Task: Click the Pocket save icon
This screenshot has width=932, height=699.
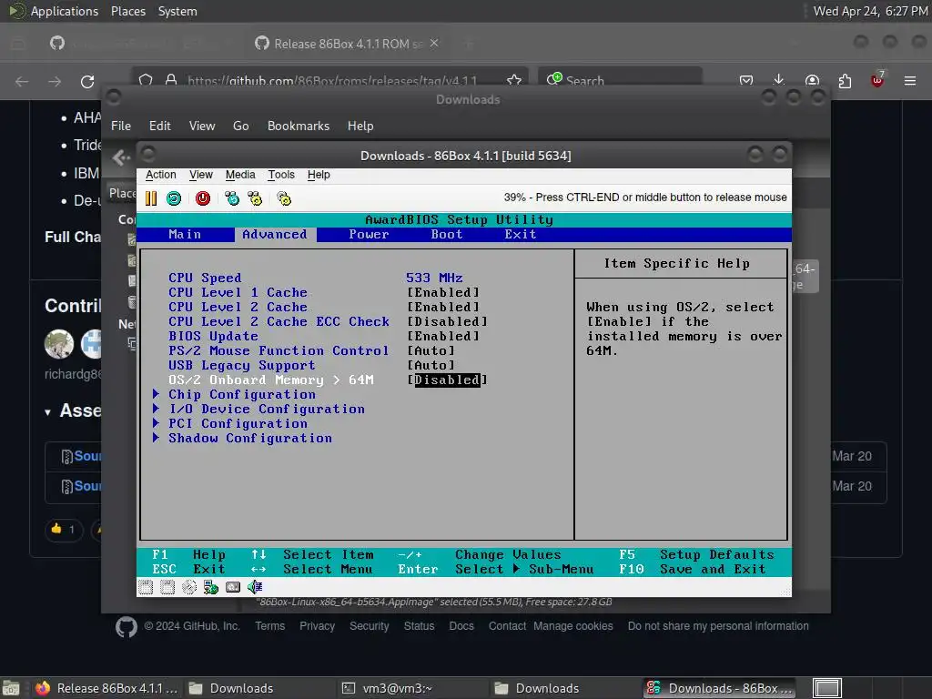Action: click(x=746, y=81)
